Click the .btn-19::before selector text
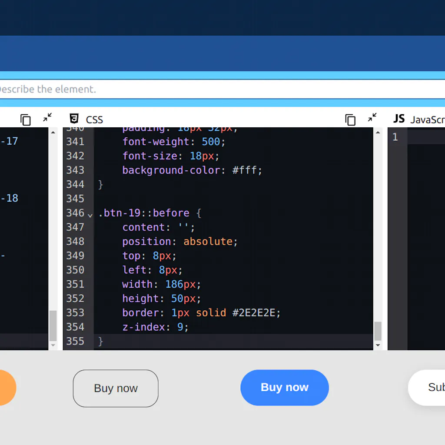Image resolution: width=445 pixels, height=445 pixels. click(143, 213)
